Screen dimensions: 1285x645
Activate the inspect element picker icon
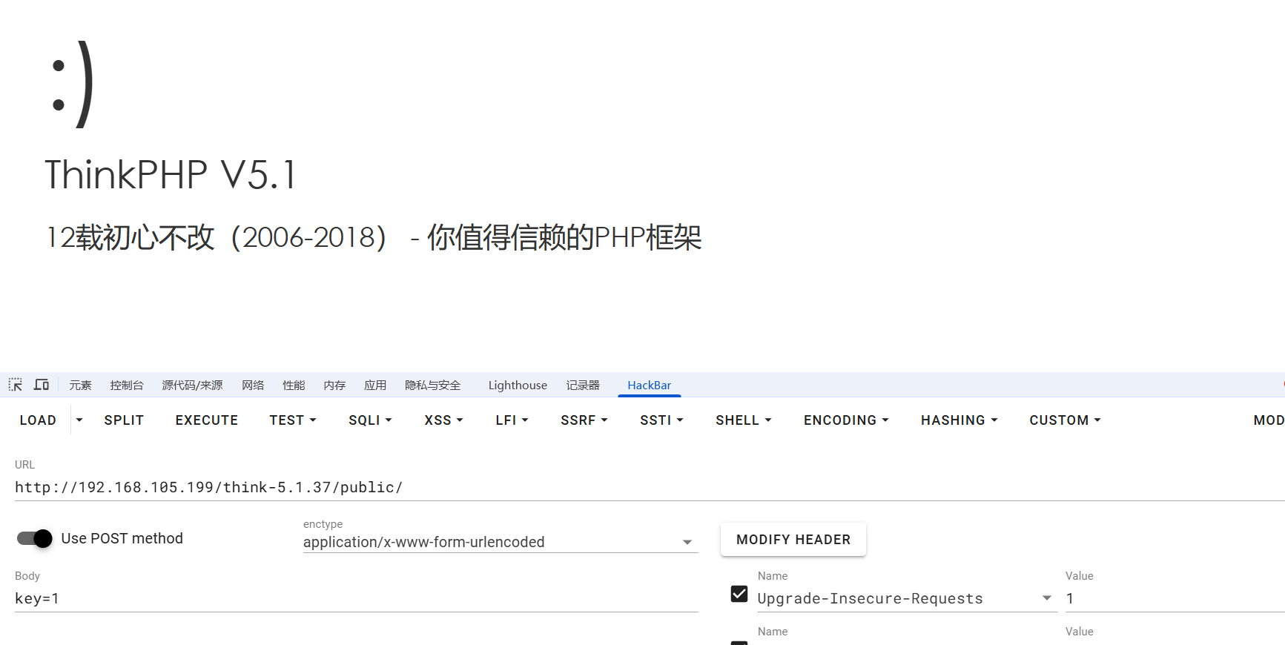tap(16, 385)
